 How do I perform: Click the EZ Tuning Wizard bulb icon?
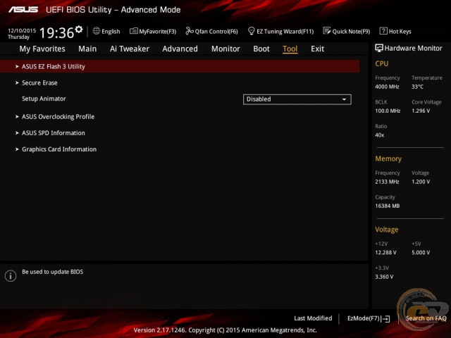pos(251,31)
